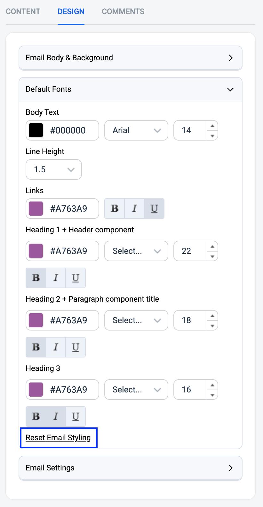Open Heading 1 font Select dropdown
The height and width of the screenshot is (507, 263).
click(x=136, y=251)
